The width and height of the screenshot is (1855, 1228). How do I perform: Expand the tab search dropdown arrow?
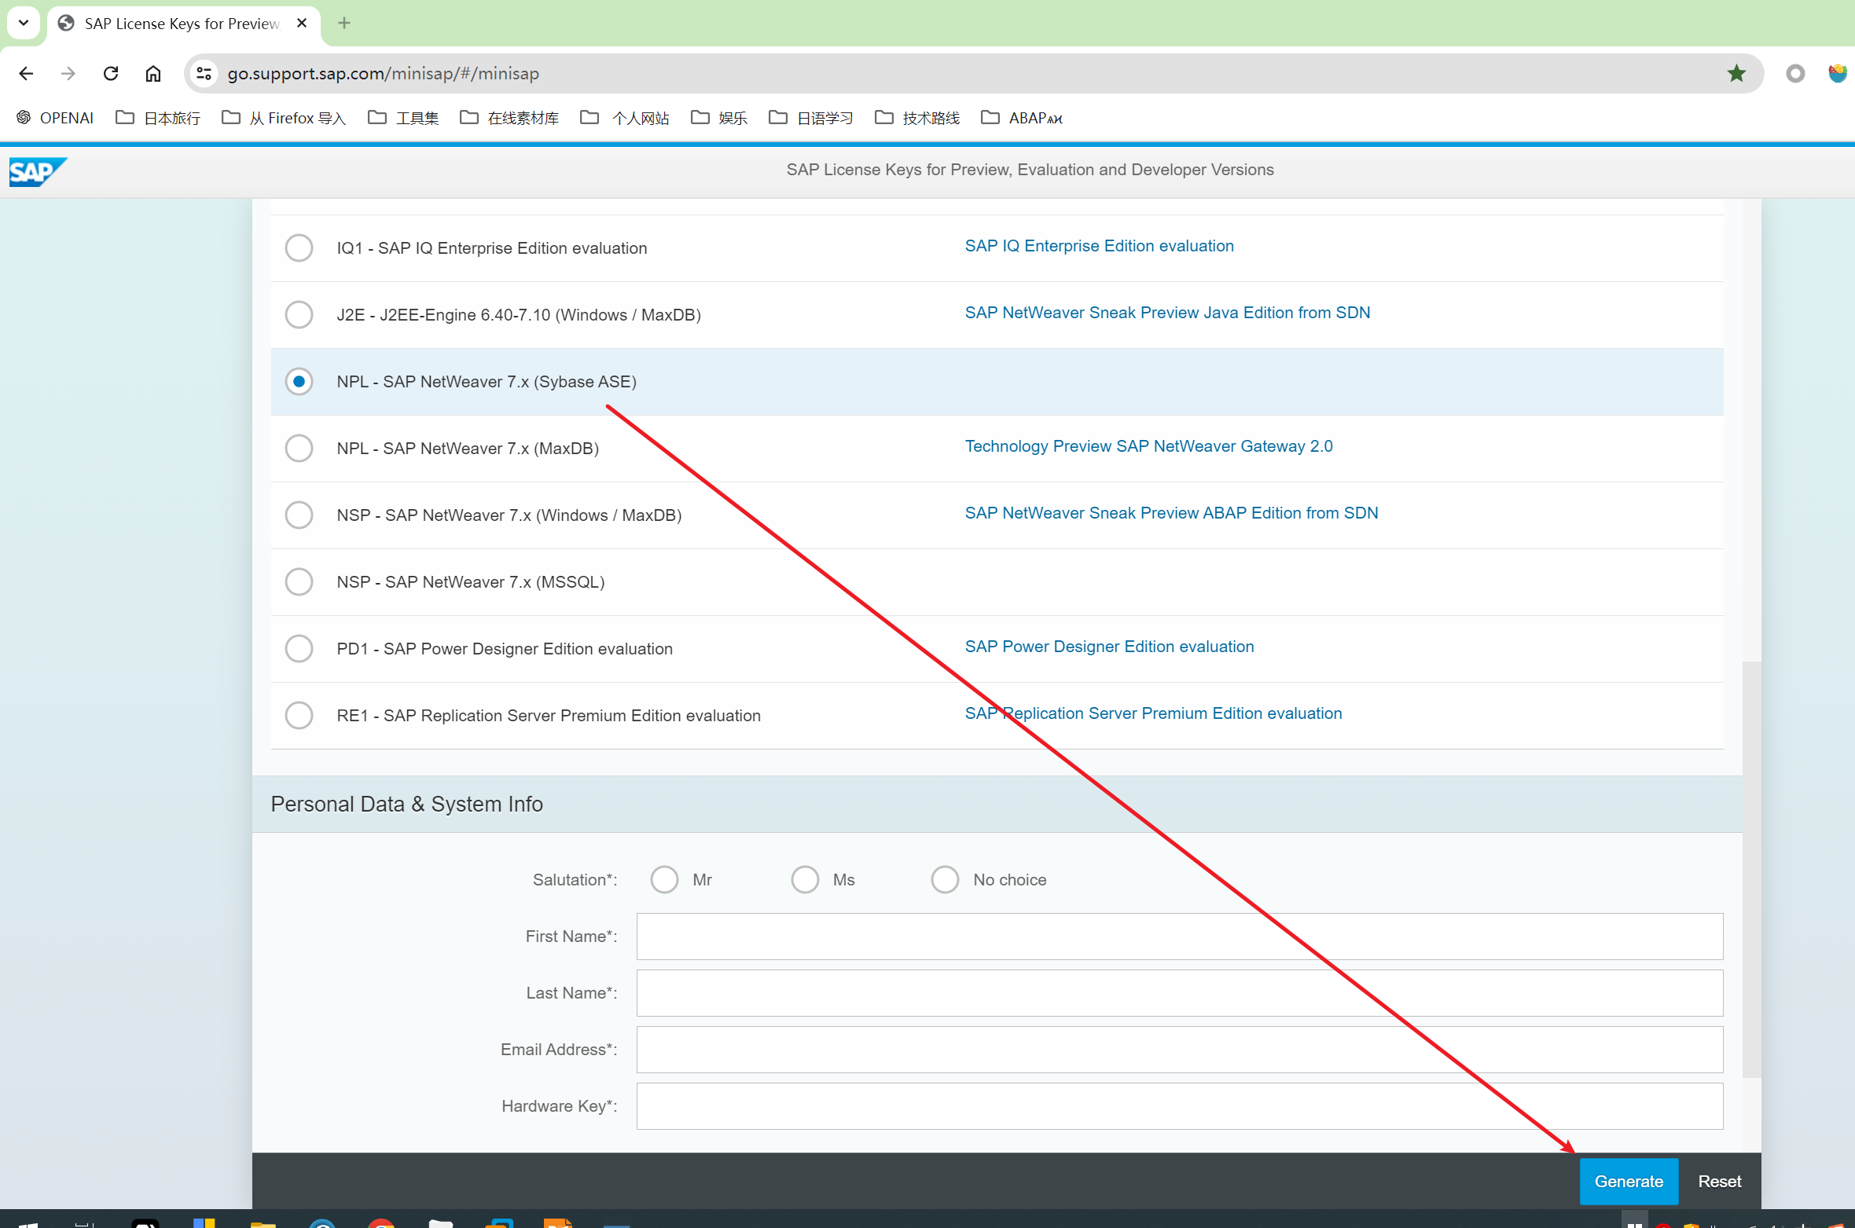[x=24, y=23]
